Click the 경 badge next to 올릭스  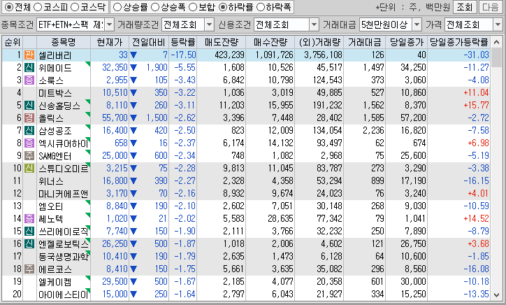29,118
